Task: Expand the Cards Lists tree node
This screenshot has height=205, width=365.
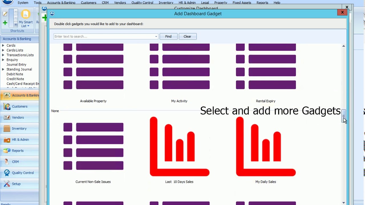Action: (3, 50)
